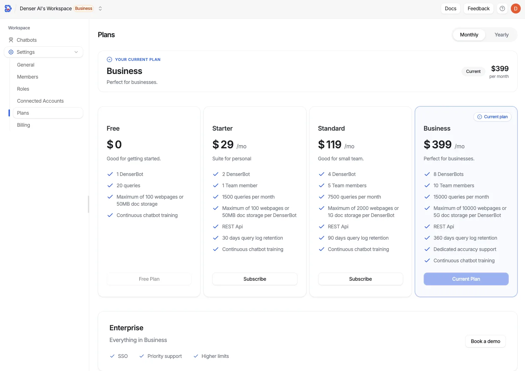This screenshot has height=371, width=525.
Task: Switch billing to Yearly
Action: click(502, 35)
